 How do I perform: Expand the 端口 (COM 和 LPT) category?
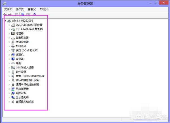tap(9, 50)
